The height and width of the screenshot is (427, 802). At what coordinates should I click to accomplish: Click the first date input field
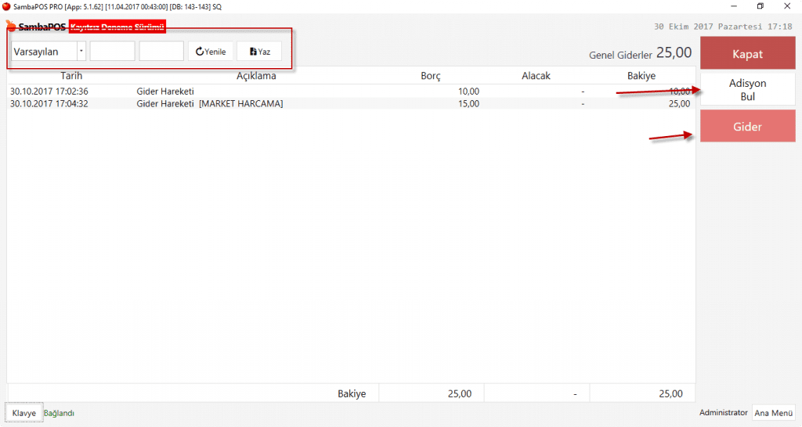[112, 52]
